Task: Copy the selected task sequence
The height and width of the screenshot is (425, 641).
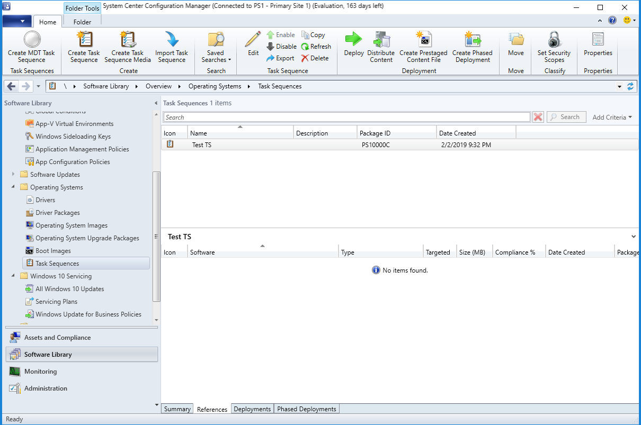Action: [313, 35]
